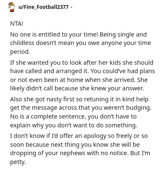Click the "NTA!" verdict text
The height and width of the screenshot is (177, 168).
(x=16, y=24)
